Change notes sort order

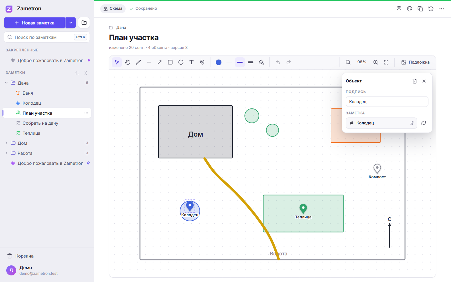tap(77, 73)
